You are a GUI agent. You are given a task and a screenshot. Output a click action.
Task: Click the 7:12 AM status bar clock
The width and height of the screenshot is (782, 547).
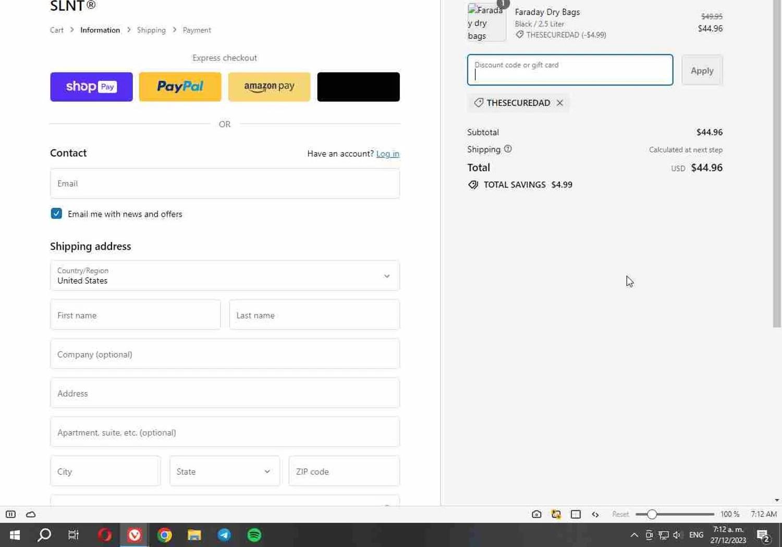[764, 514]
